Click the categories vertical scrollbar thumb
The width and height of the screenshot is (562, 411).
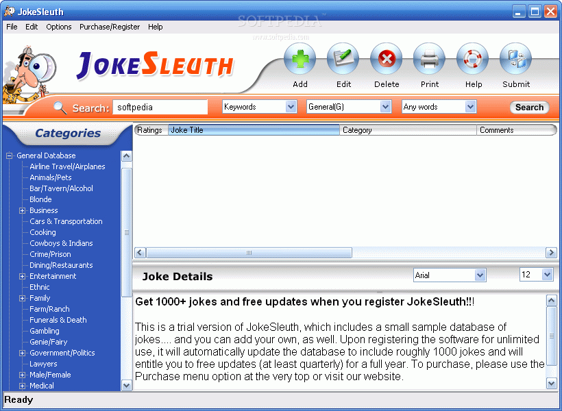(x=127, y=232)
